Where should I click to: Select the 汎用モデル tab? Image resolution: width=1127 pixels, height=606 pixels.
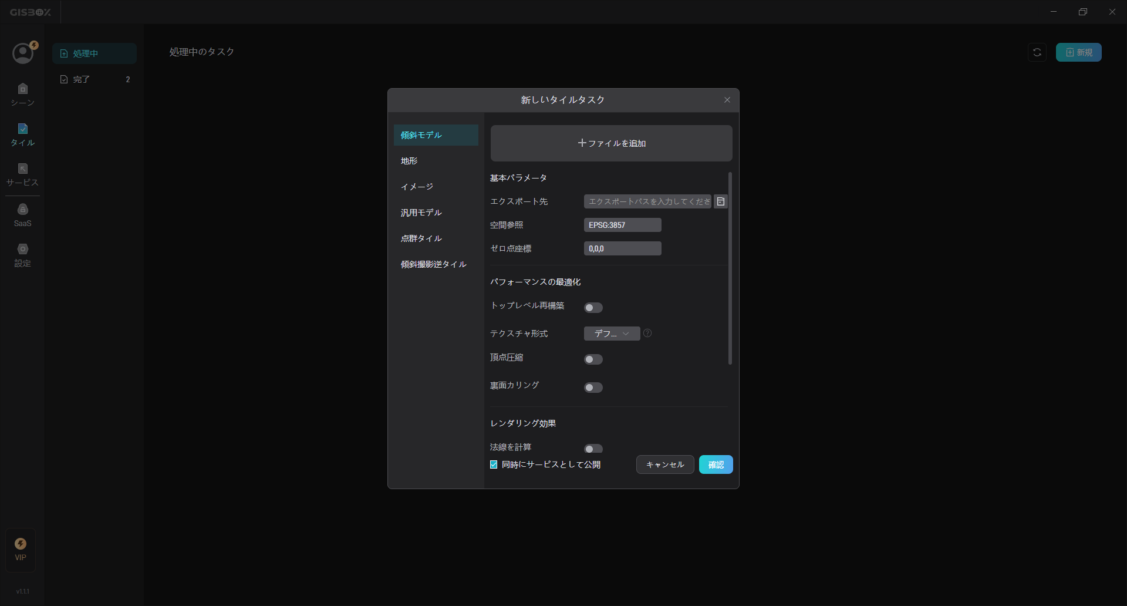point(436,213)
